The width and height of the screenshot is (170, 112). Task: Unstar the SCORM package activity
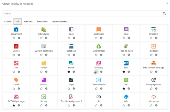pyautogui.click(x=14, y=105)
